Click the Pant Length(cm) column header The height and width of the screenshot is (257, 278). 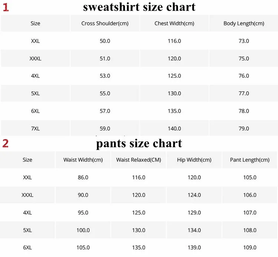[249, 160]
